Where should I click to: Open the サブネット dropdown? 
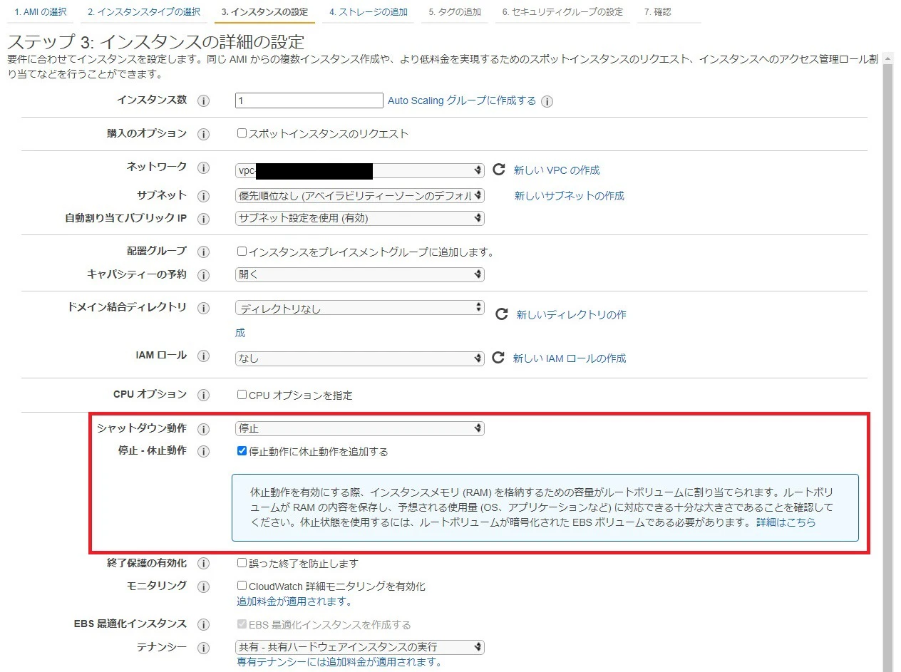tap(360, 195)
